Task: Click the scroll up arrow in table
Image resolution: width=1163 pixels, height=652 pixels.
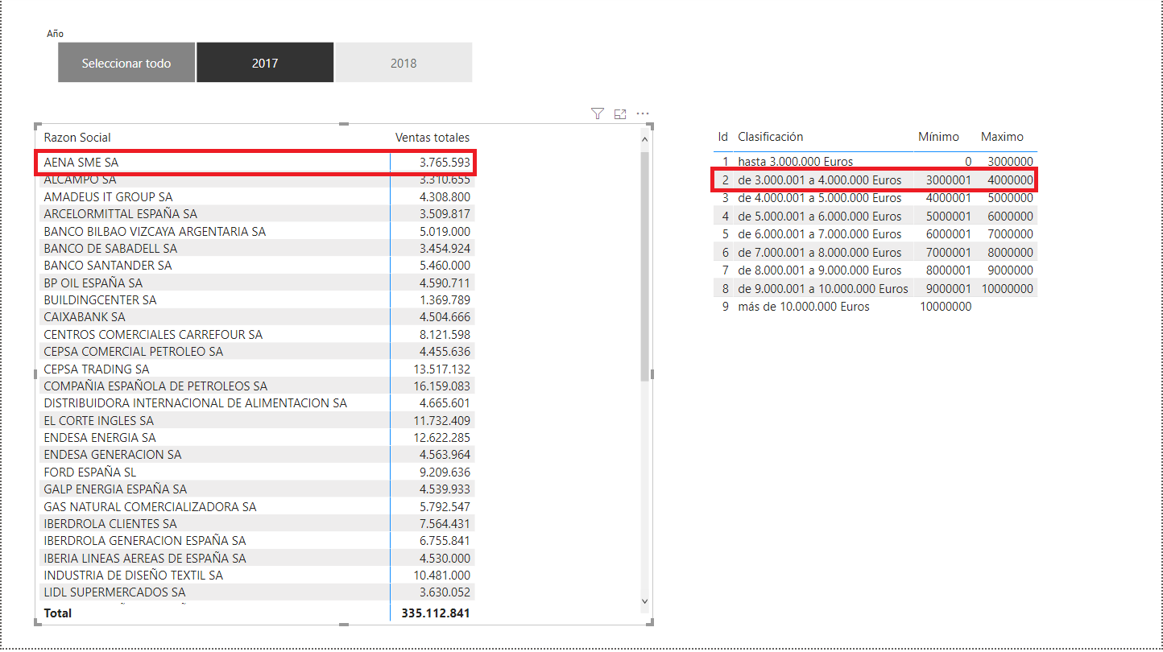Action: (x=644, y=140)
